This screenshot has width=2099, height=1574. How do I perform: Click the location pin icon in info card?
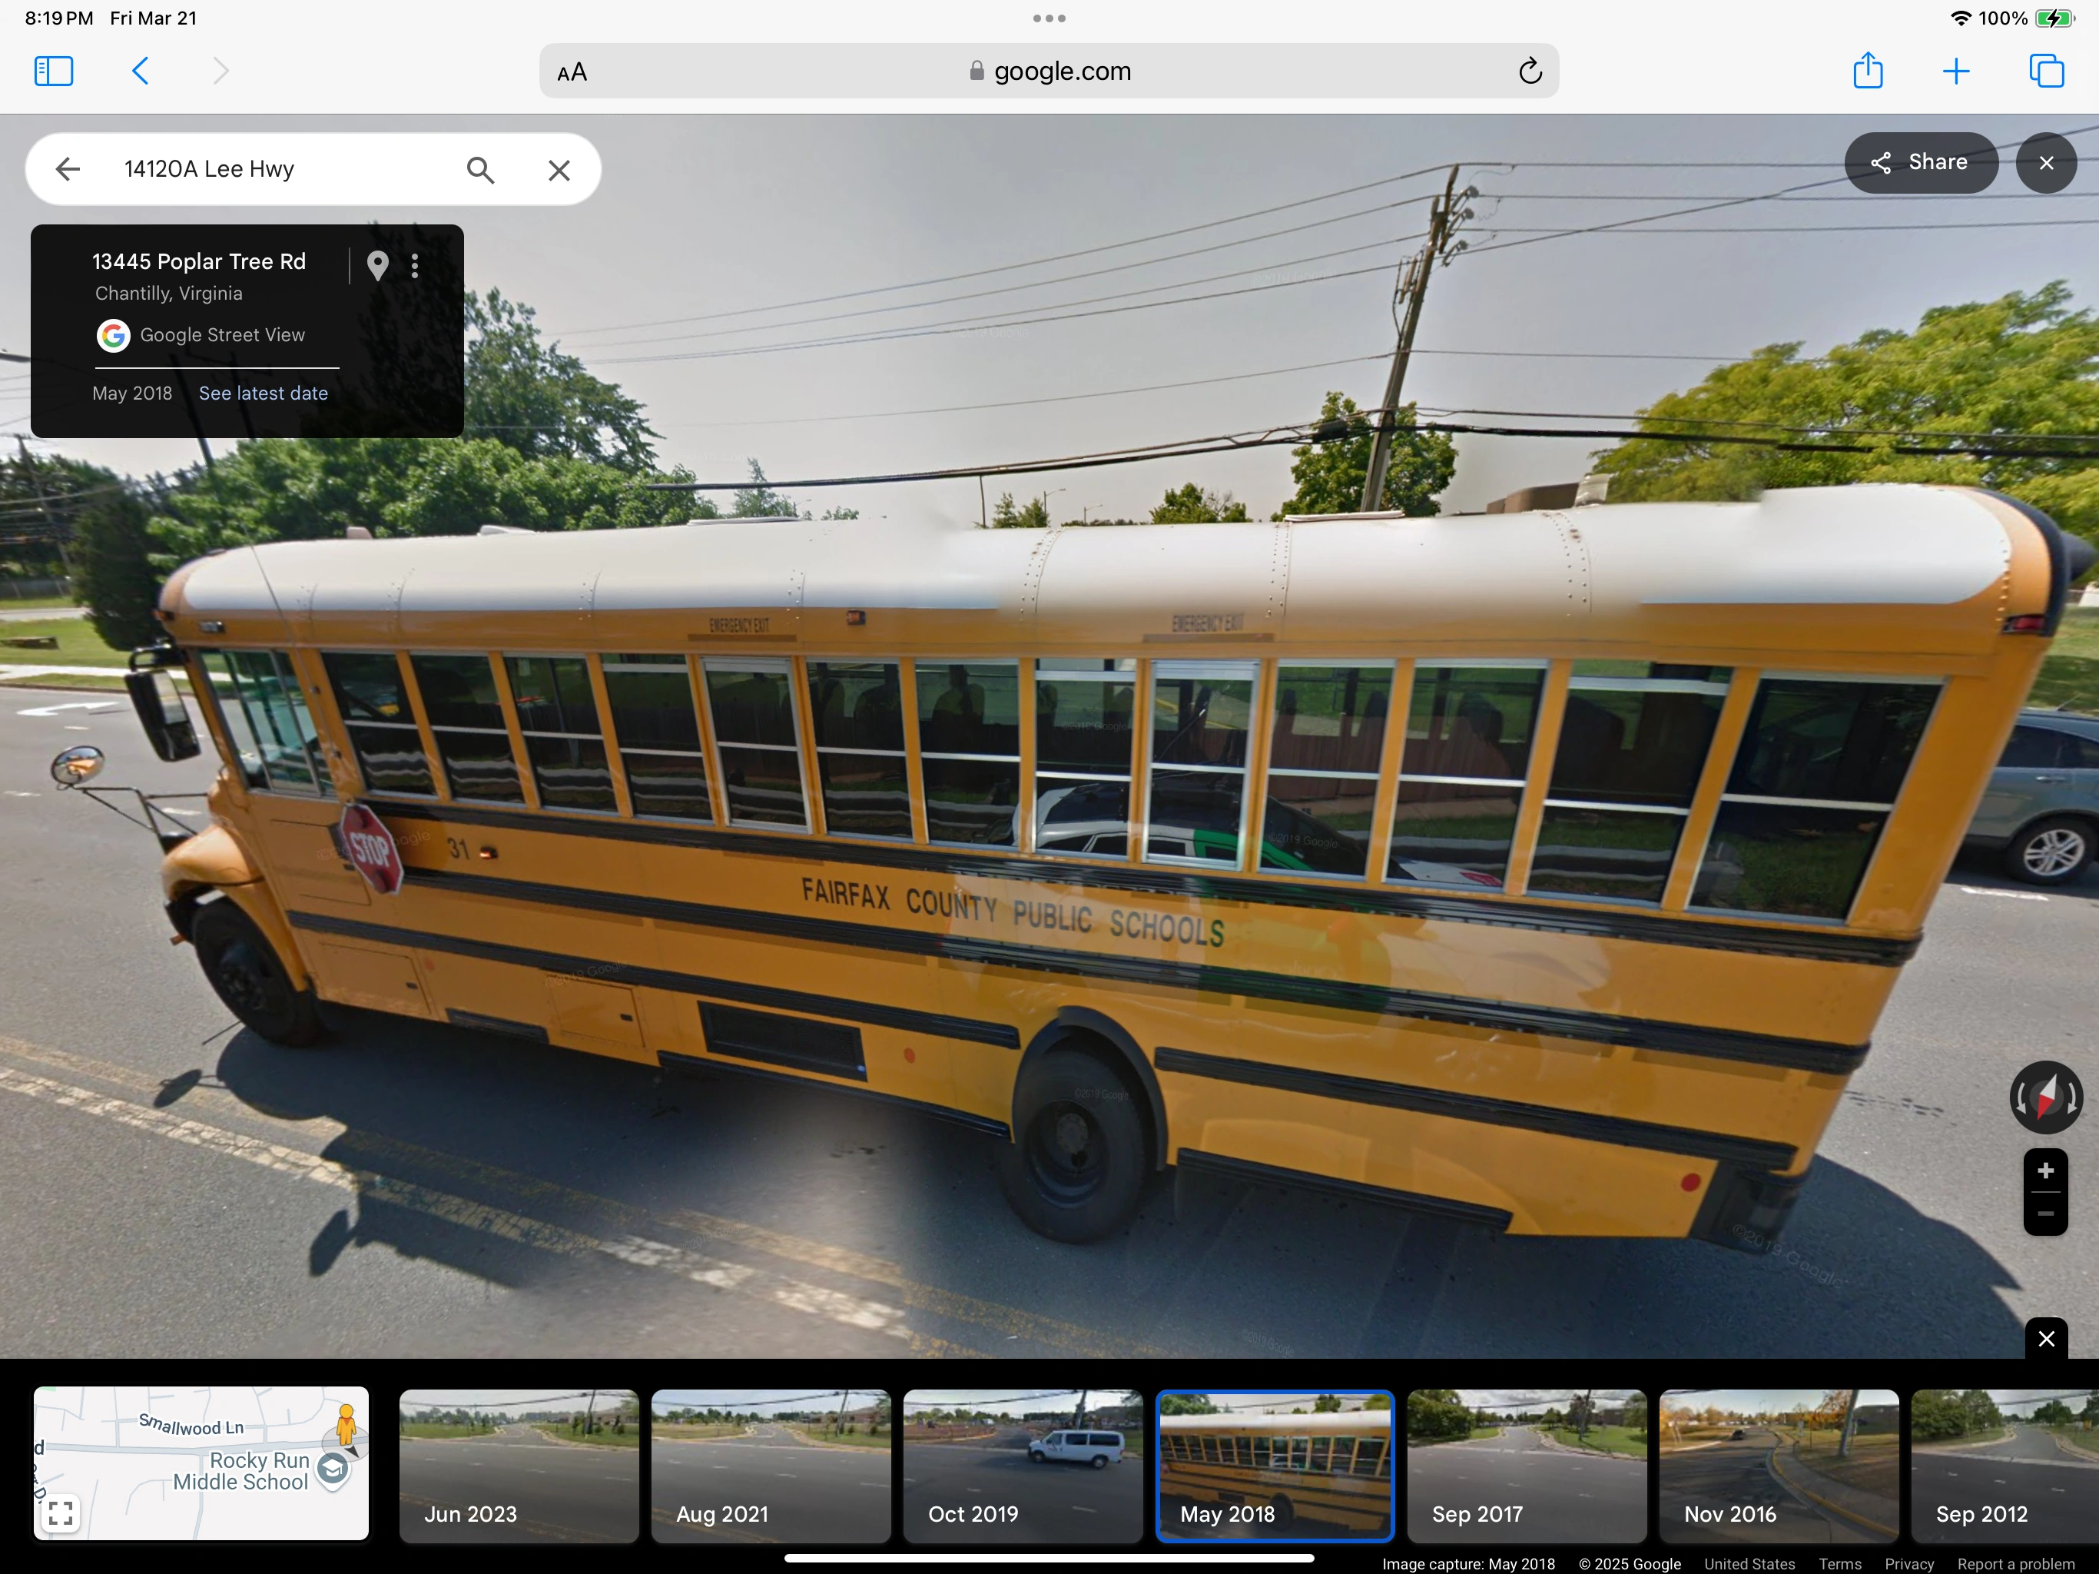click(x=378, y=266)
